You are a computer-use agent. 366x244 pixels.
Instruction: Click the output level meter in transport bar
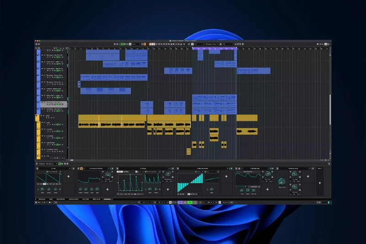(x=328, y=202)
